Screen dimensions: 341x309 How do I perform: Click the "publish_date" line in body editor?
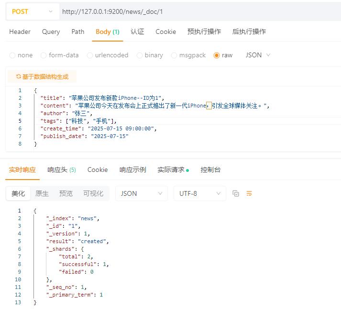84,136
